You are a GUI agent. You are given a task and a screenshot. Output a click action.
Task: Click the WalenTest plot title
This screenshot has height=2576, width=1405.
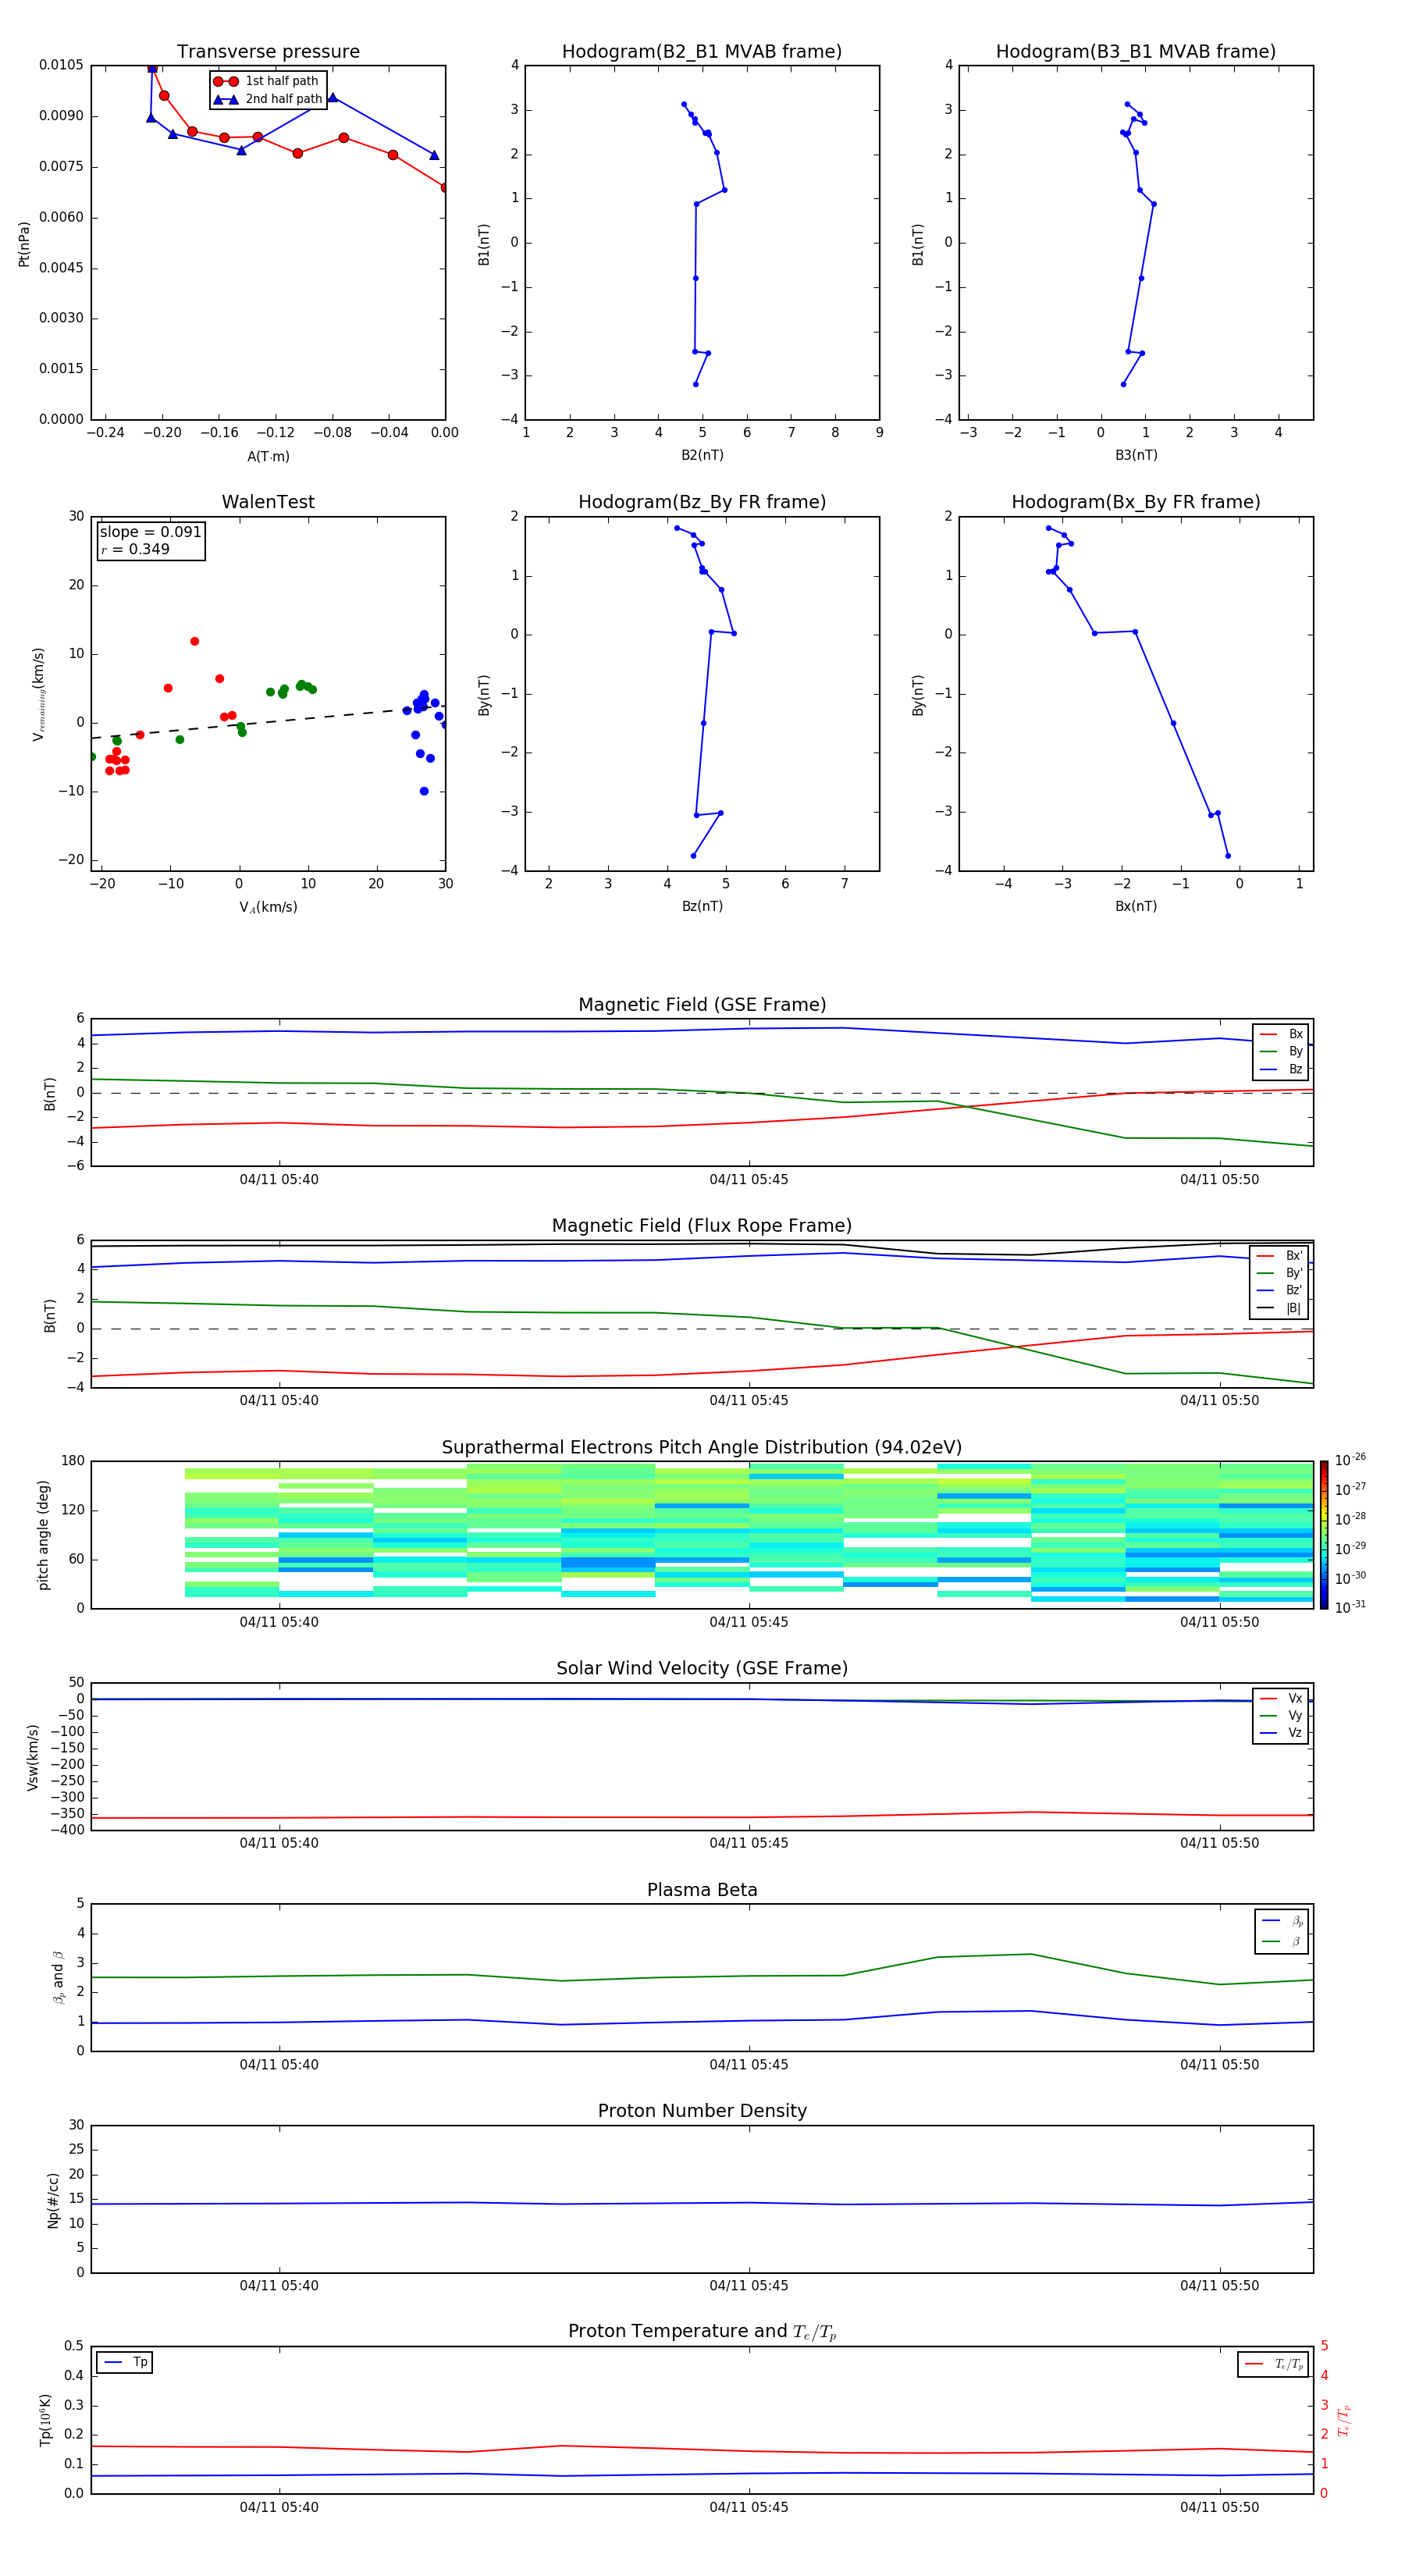(268, 502)
